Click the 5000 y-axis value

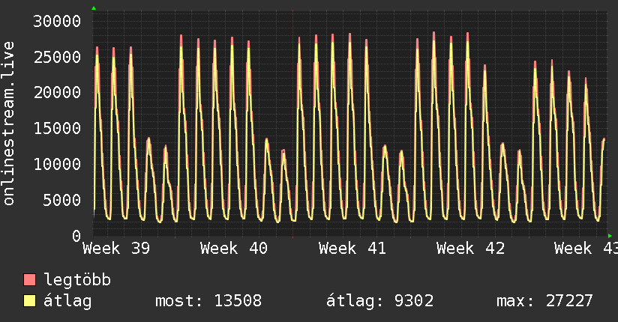coord(62,201)
